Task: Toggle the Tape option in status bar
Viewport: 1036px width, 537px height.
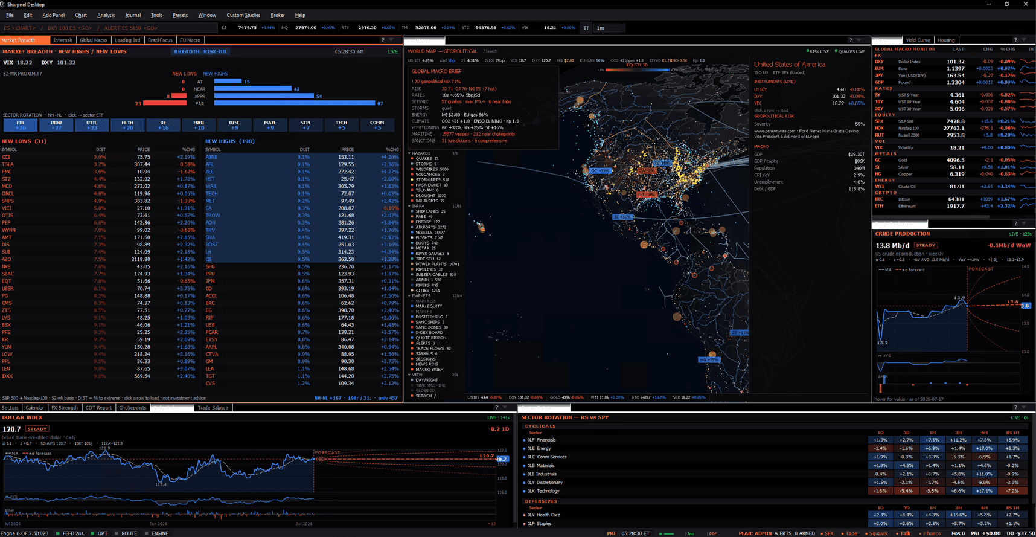Action: pyautogui.click(x=851, y=533)
